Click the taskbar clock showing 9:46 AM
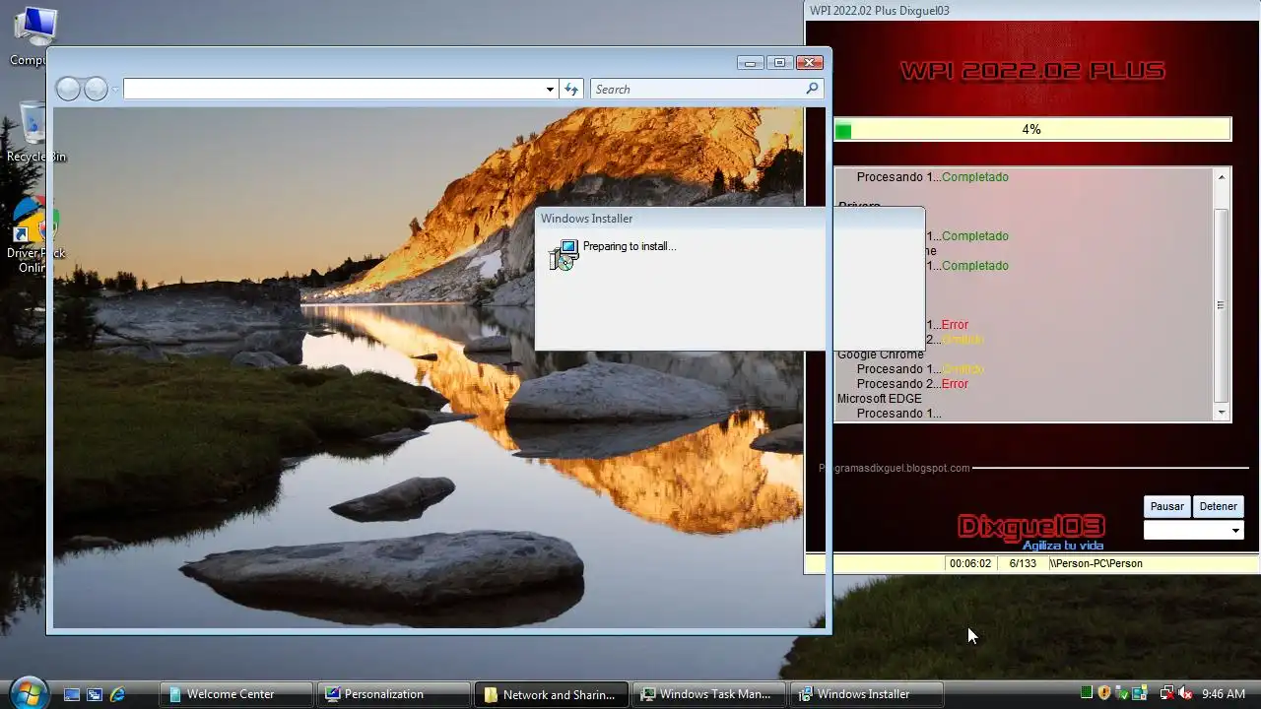This screenshot has height=709, width=1261. point(1224,694)
